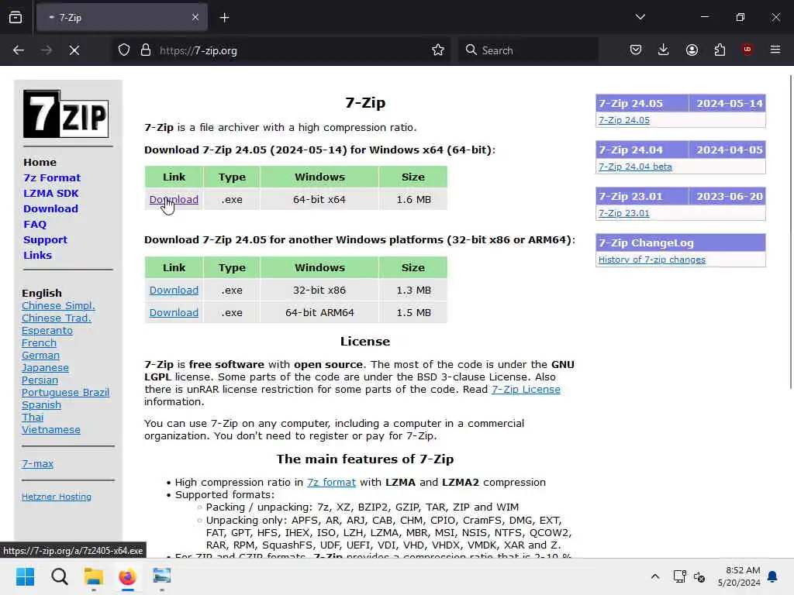The height and width of the screenshot is (595, 794).
Task: Open Hetzner Hosting link
Action: [x=57, y=497]
